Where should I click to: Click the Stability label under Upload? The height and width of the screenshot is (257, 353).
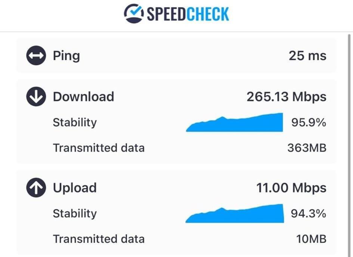coord(75,213)
